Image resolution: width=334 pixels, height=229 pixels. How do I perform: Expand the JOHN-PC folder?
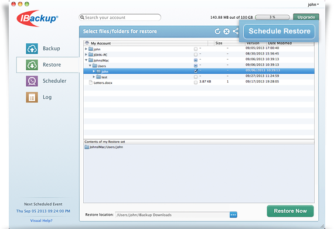point(86,54)
